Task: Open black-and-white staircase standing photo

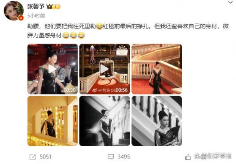Action: tap(105, 121)
